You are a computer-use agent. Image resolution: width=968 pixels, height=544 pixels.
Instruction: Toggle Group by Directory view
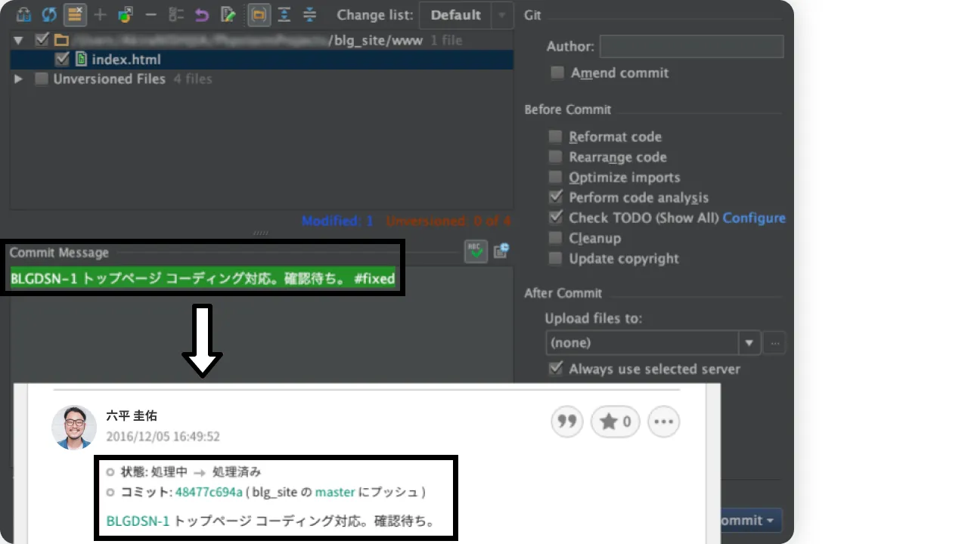point(259,14)
